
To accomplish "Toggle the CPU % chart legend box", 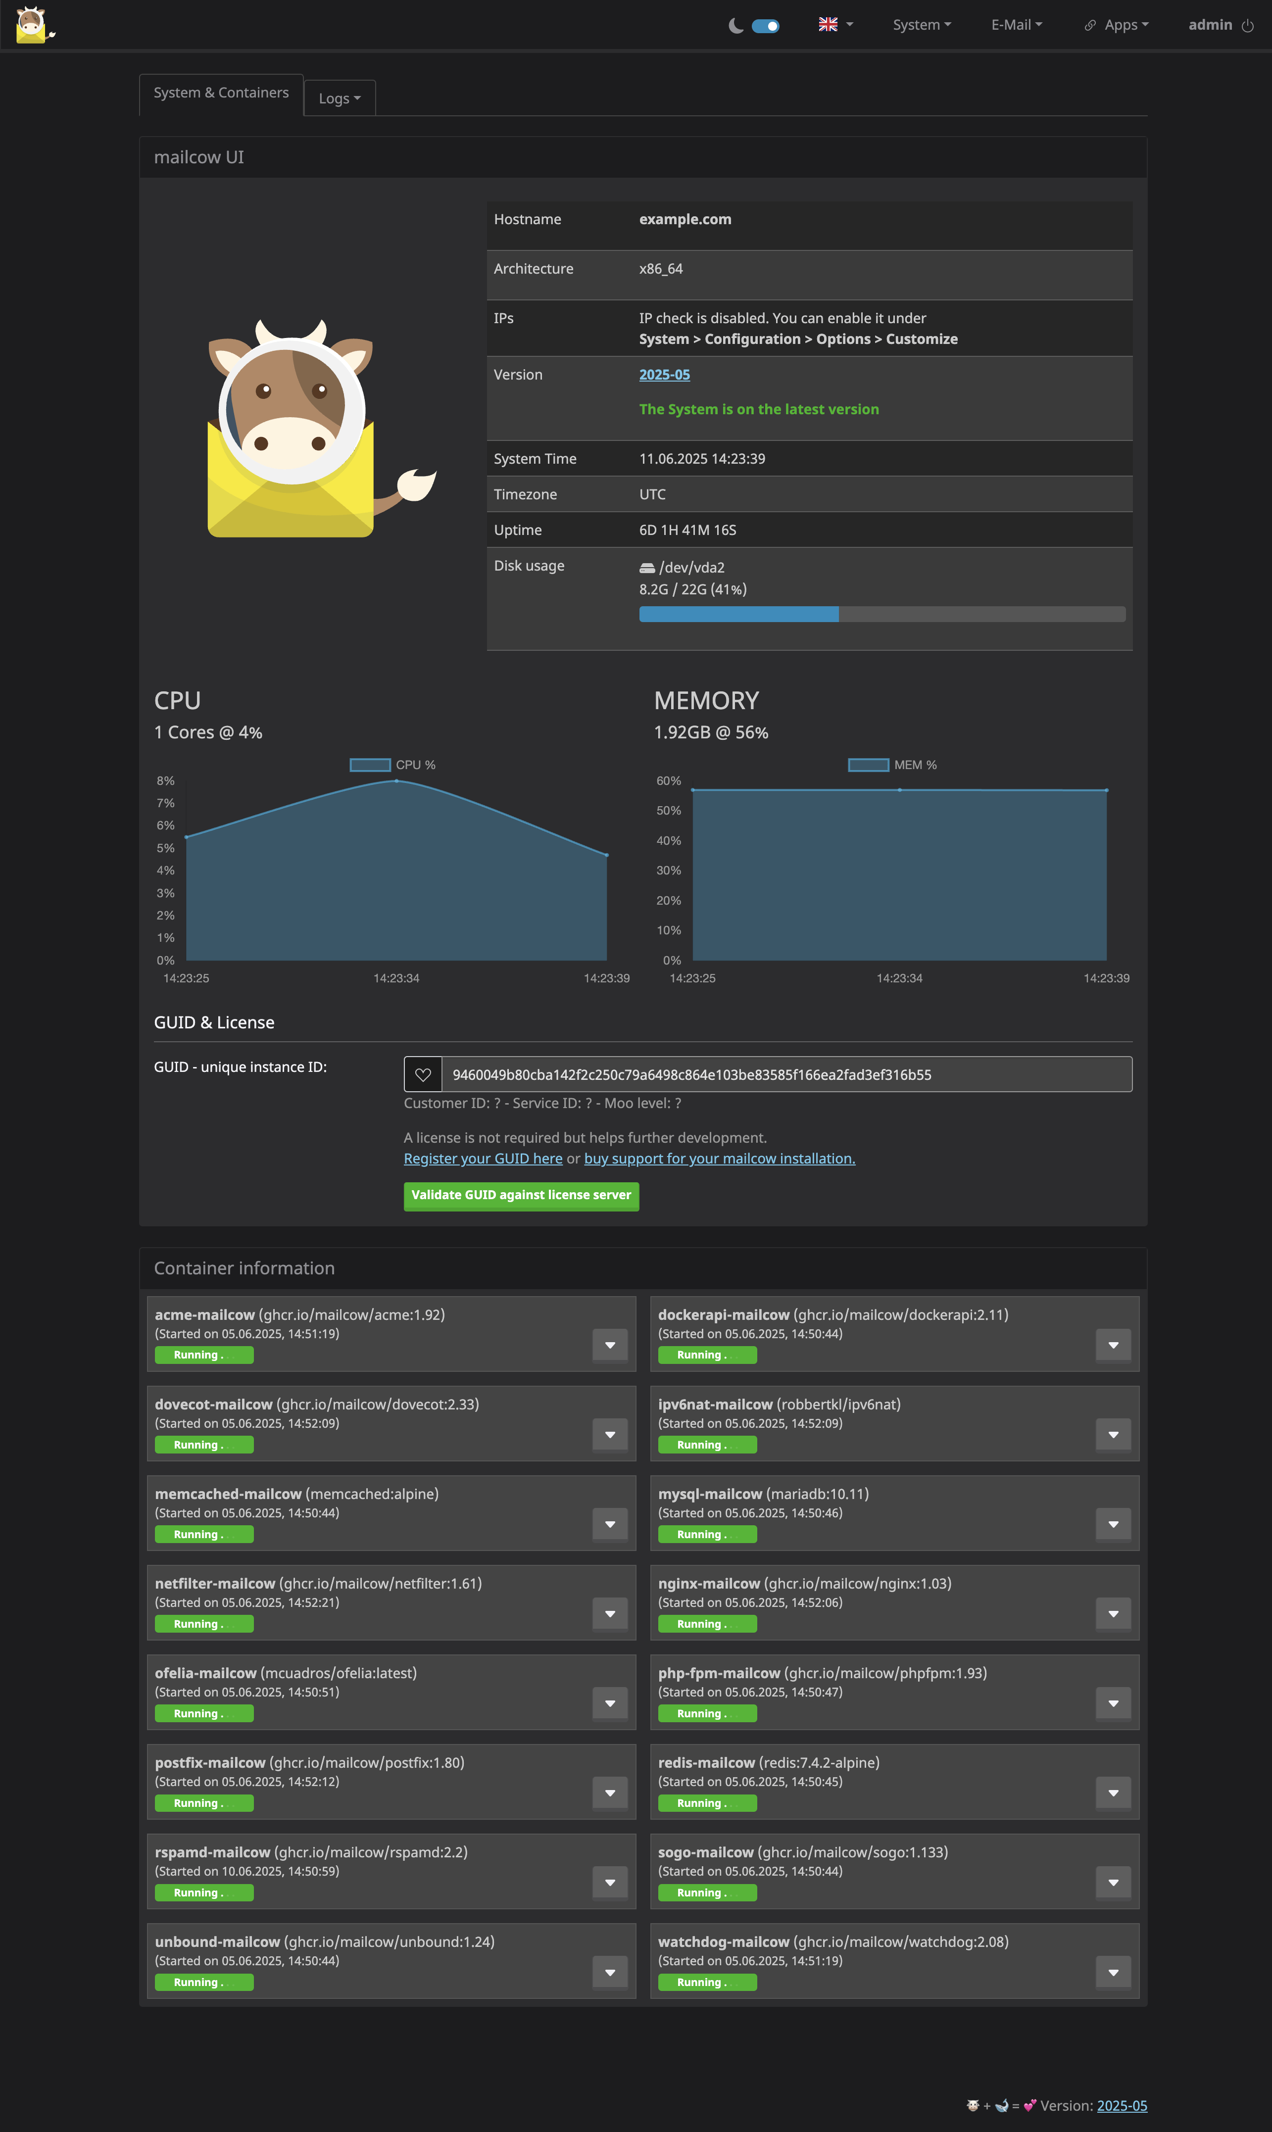I will [370, 765].
